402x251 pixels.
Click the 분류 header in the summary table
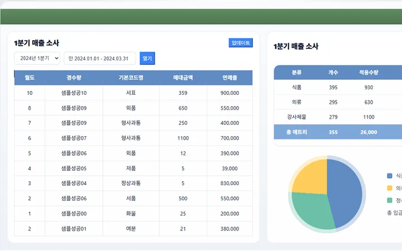click(296, 73)
